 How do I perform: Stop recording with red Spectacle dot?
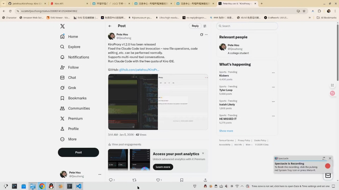(328, 166)
